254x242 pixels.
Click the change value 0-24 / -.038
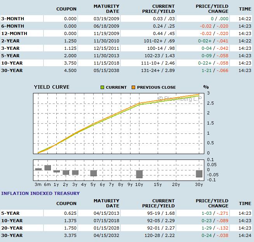point(215,235)
